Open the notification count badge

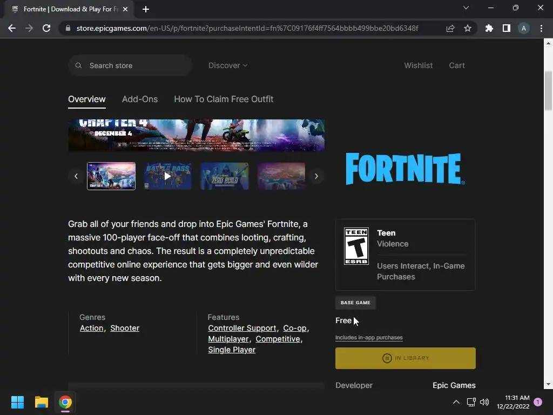(538, 402)
